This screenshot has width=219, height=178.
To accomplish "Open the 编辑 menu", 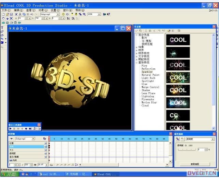I will point(18,10).
